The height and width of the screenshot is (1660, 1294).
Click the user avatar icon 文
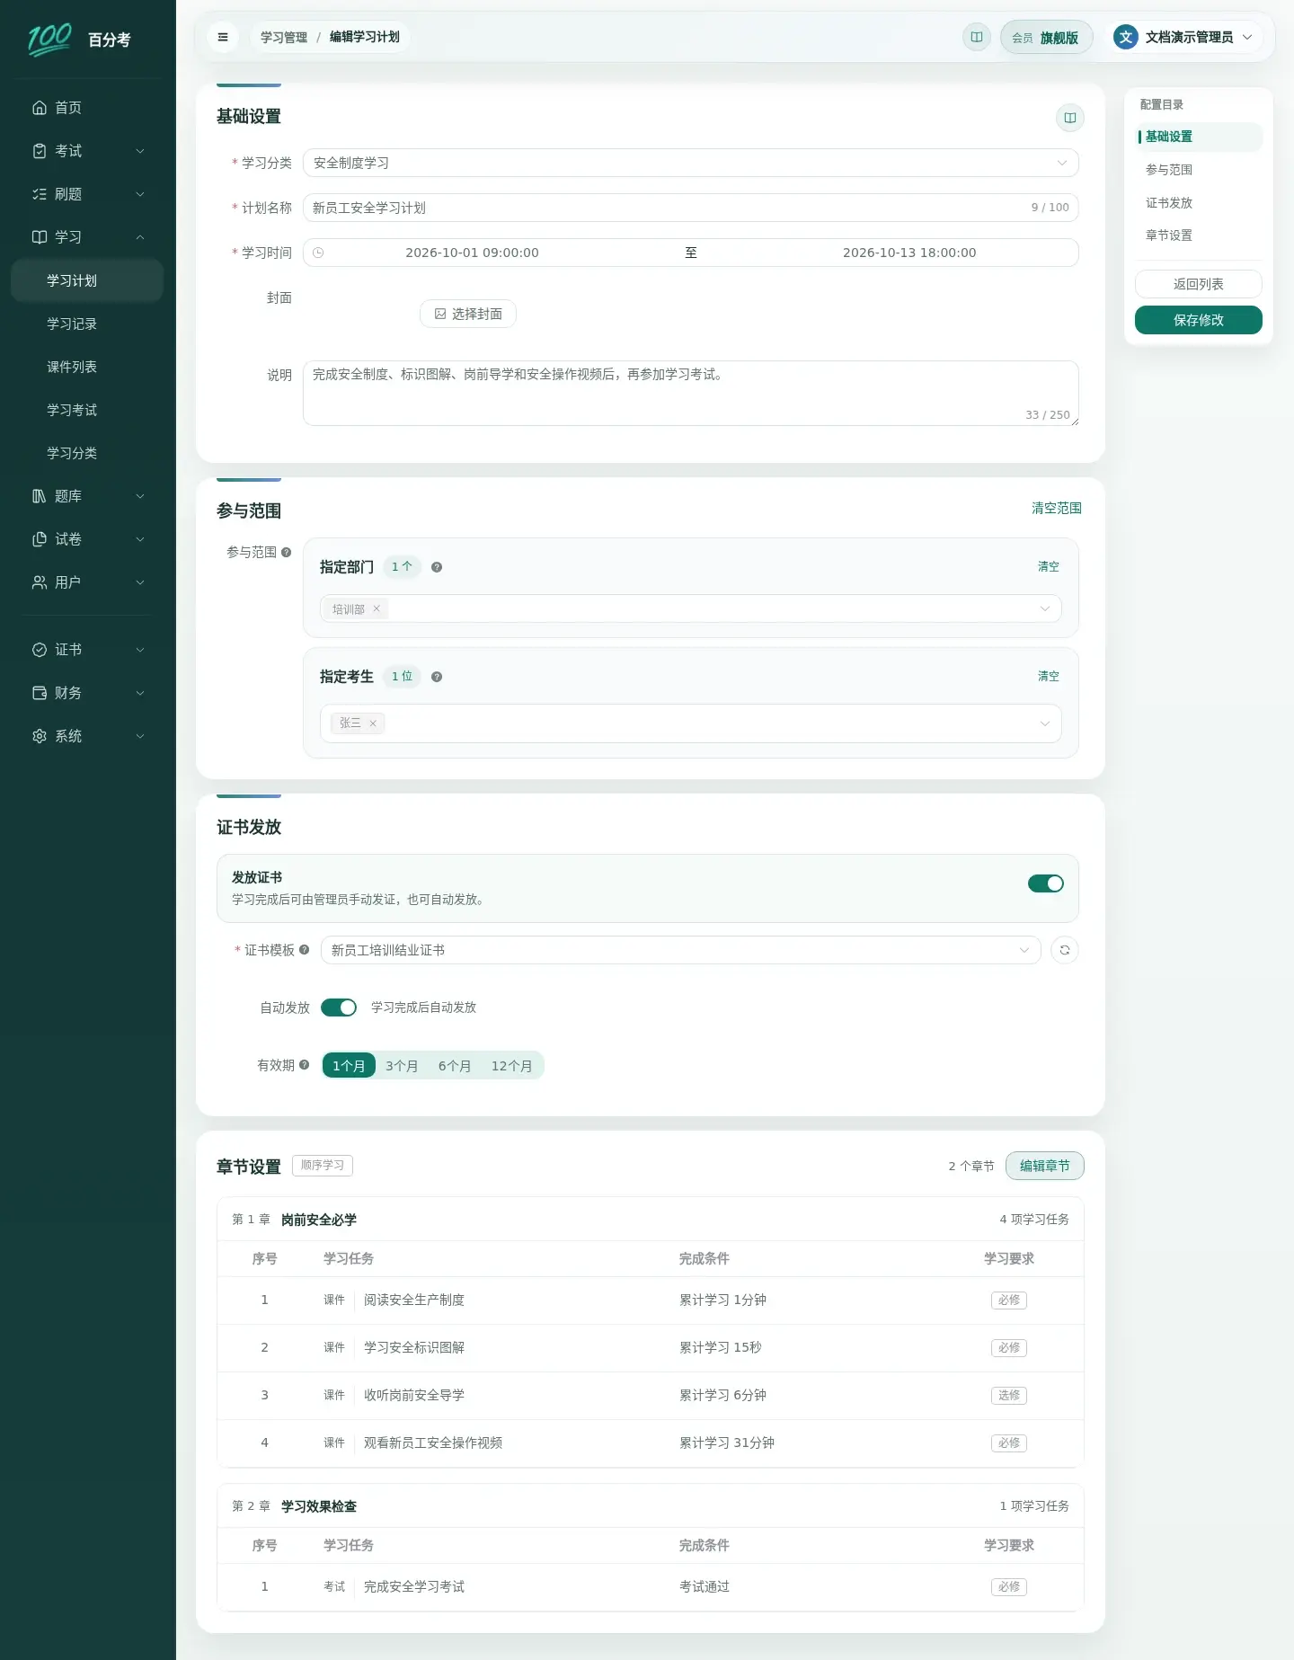1126,37
